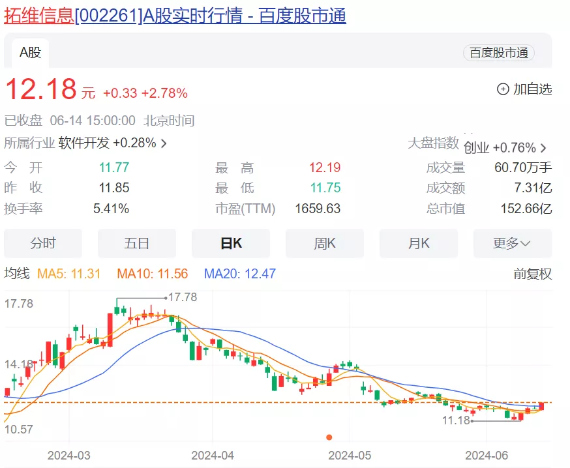
Task: View the 周K weekly chart
Action: point(324,242)
